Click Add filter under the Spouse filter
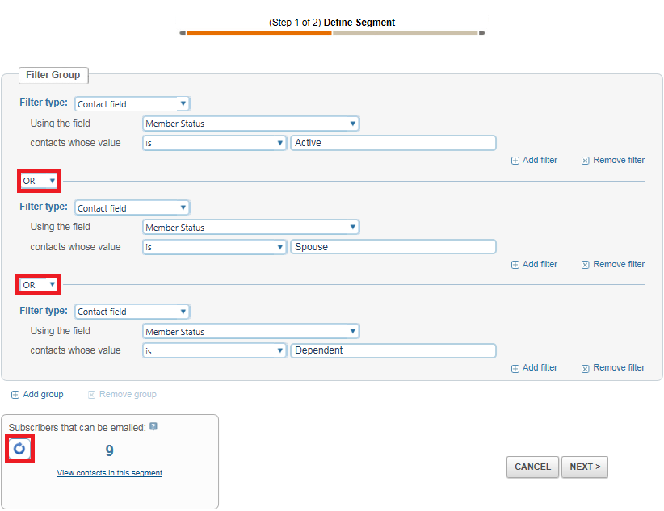The height and width of the screenshot is (511, 664). (x=534, y=264)
